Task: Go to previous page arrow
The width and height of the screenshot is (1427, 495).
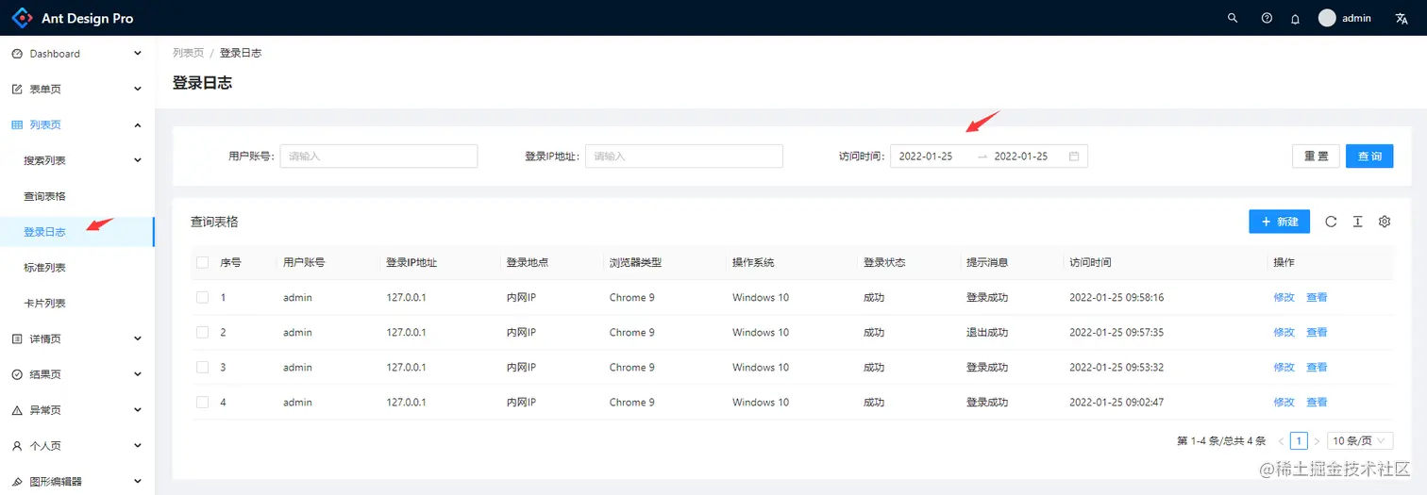Action: (x=1281, y=441)
